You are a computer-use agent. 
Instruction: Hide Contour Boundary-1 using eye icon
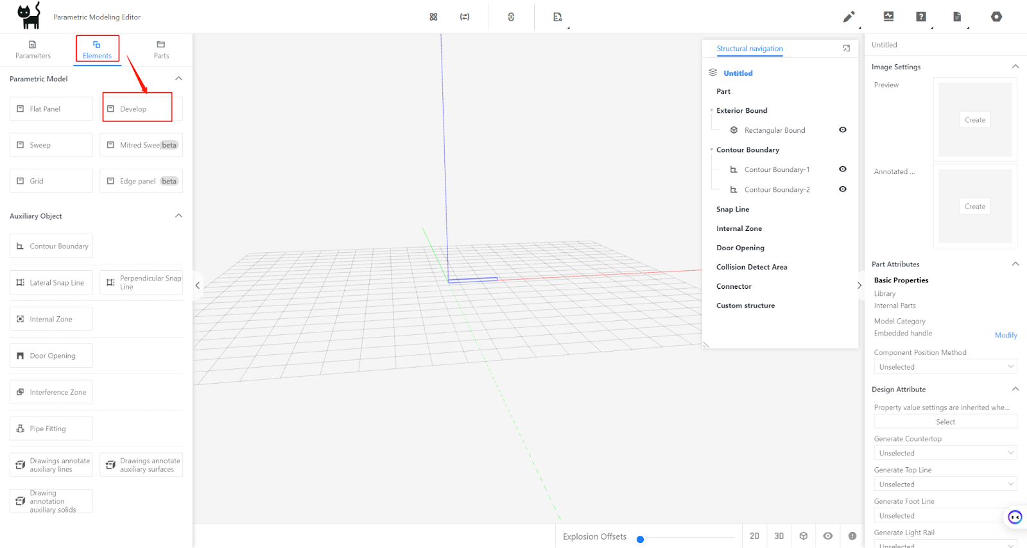click(x=843, y=169)
